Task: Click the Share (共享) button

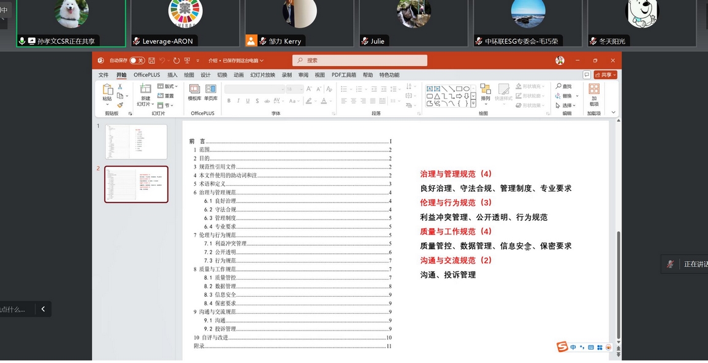Action: tap(605, 74)
